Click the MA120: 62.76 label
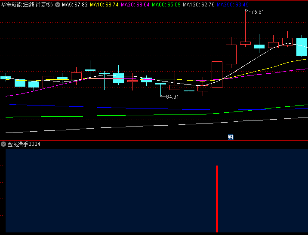The image size is (308, 235). click(x=198, y=5)
